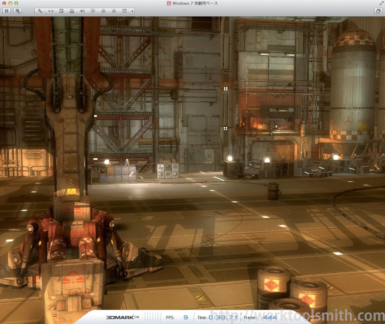This screenshot has height=324, width=385.
Task: Click the second USB device icon
Action: (x=114, y=11)
